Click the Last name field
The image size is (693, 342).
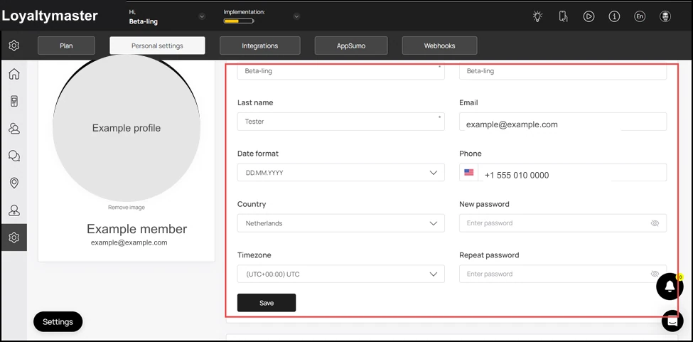pyautogui.click(x=340, y=122)
